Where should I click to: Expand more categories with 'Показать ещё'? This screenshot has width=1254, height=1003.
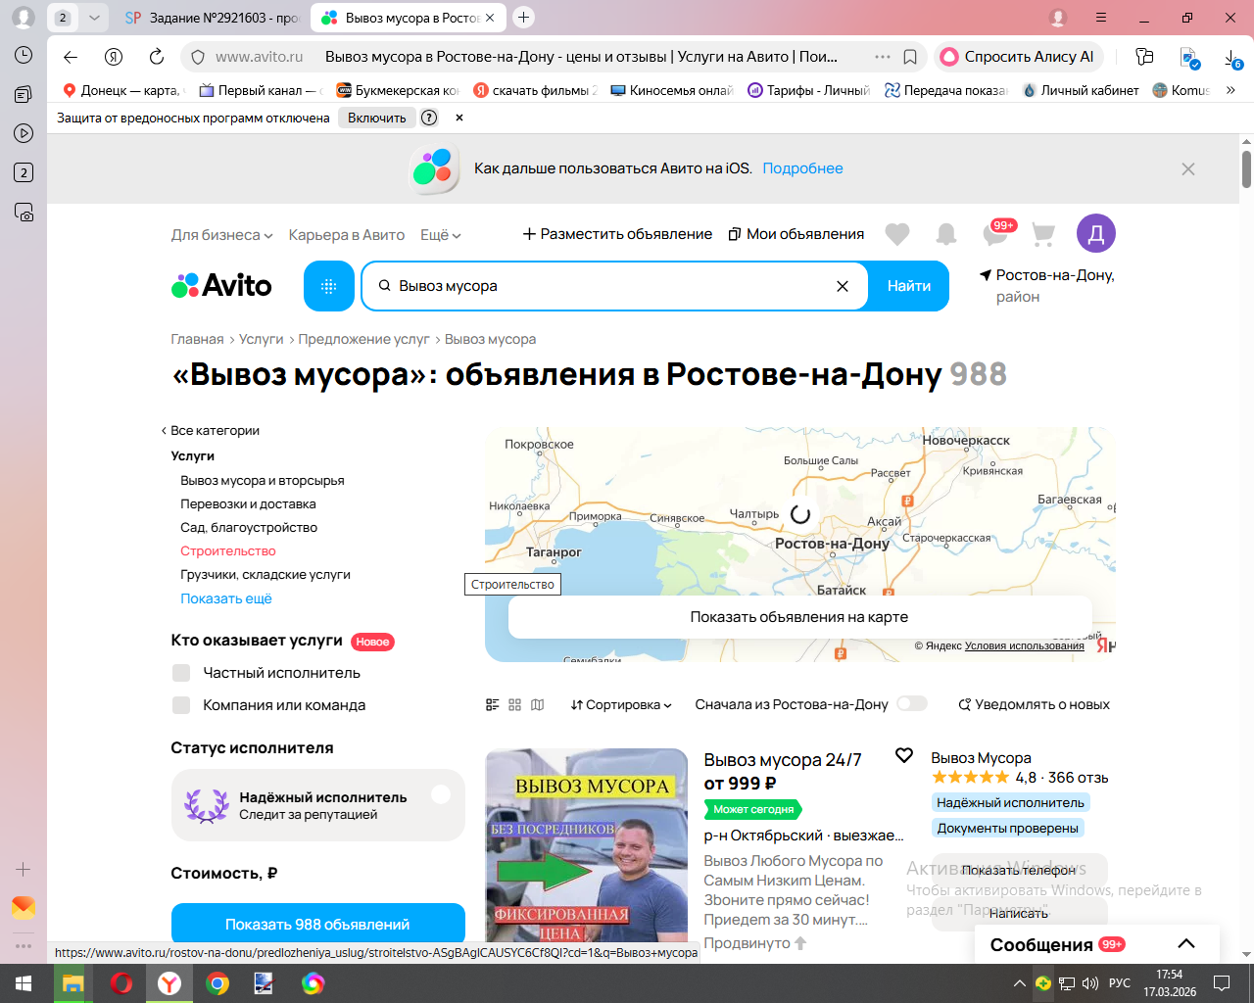tap(226, 598)
